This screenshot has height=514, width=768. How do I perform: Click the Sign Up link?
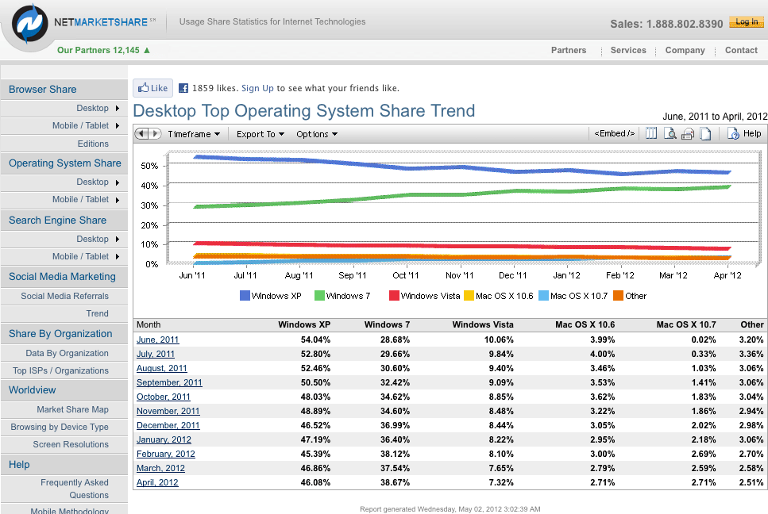pos(257,88)
